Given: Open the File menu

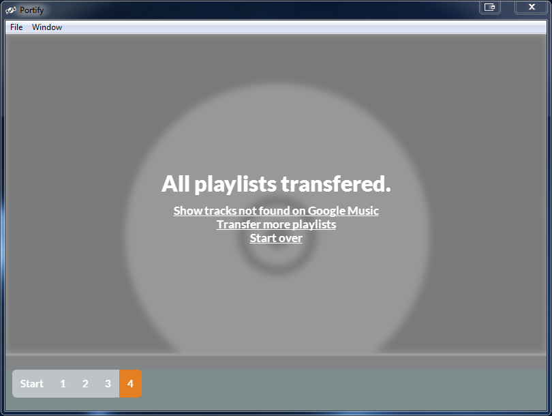Looking at the screenshot, I should 16,27.
